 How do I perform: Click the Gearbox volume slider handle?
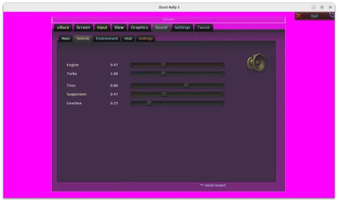coord(149,103)
